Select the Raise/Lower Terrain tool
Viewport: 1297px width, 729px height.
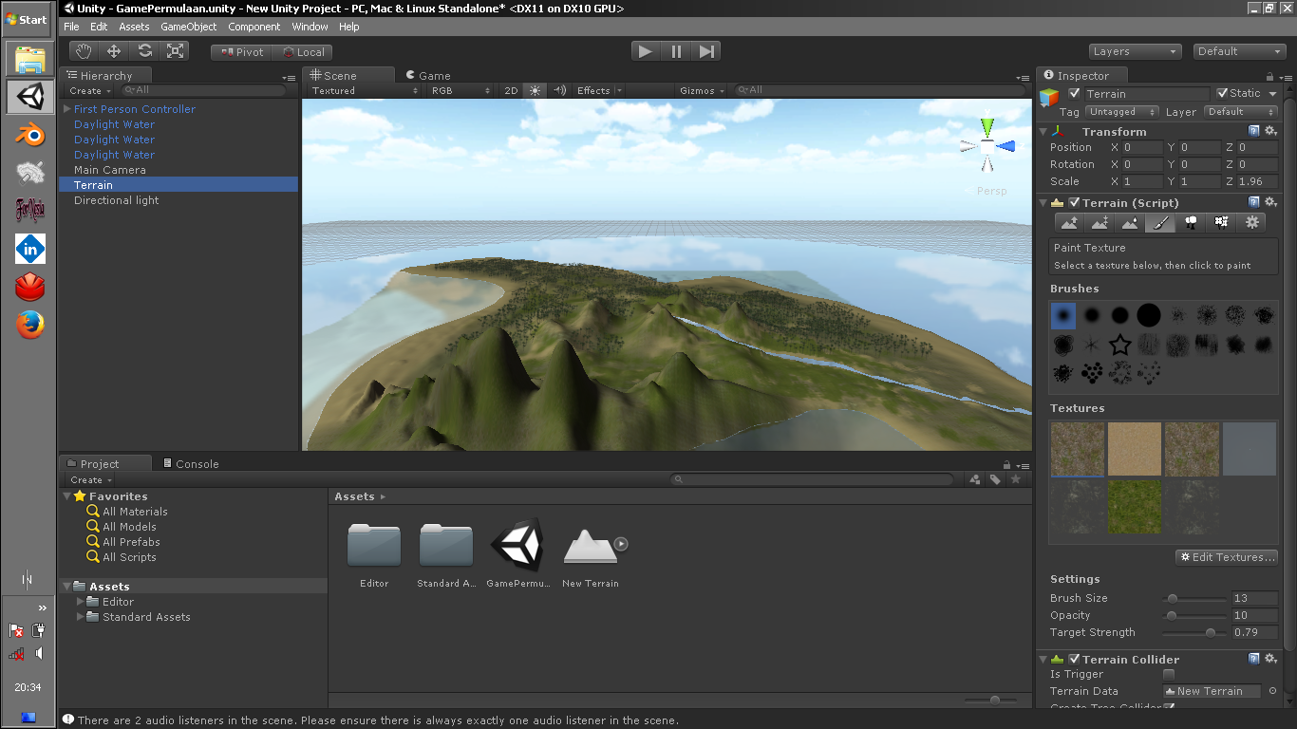[x=1070, y=222]
